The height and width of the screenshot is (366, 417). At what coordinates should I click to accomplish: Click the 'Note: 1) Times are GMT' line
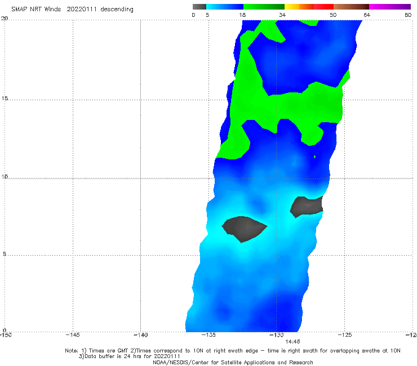point(232,351)
